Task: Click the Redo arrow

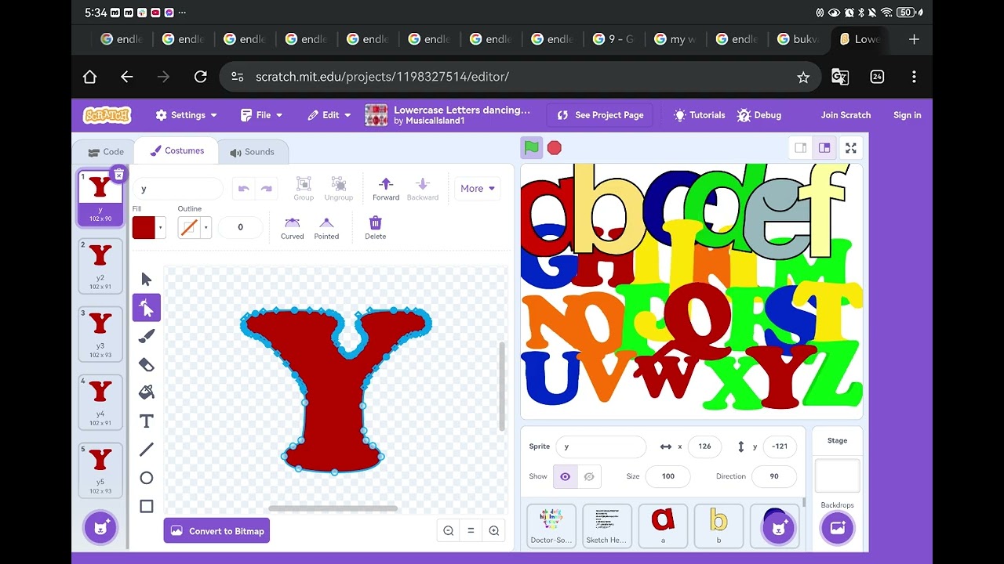Action: 267,189
